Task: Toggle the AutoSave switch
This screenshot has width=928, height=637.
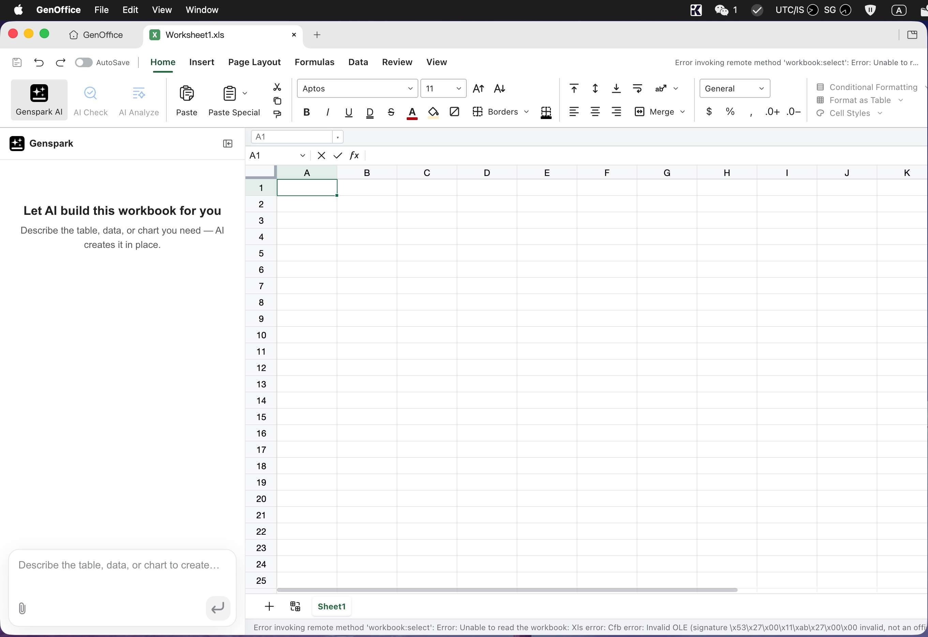Action: (x=84, y=62)
